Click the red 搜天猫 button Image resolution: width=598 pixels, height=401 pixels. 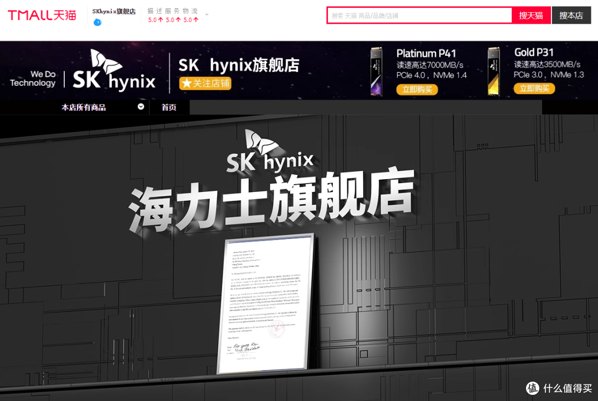tap(531, 15)
